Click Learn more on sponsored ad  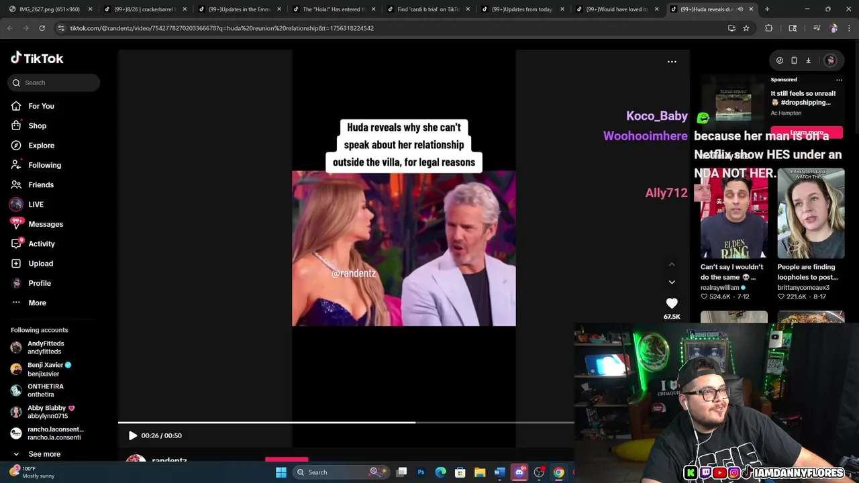click(x=807, y=132)
